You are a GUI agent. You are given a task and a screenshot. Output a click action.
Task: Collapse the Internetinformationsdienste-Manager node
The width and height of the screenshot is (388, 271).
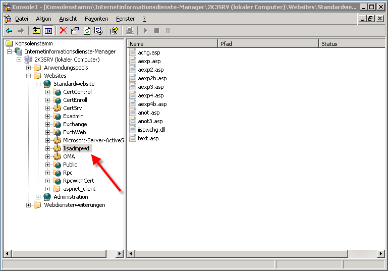9,51
